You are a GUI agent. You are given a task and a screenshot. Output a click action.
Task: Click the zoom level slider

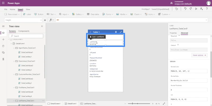[139, 104]
